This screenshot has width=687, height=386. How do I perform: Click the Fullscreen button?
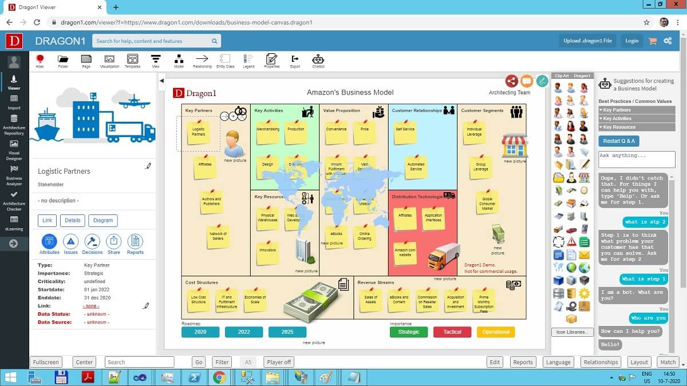(46, 362)
